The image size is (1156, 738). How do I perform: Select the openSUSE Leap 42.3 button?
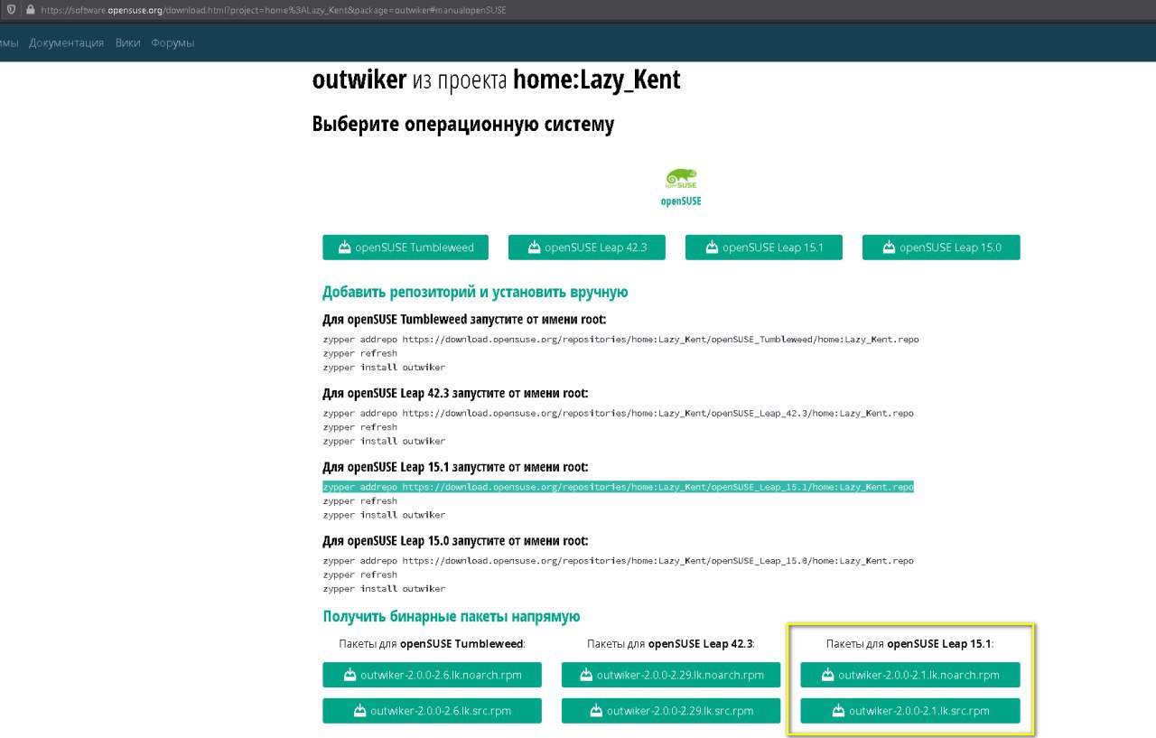(x=587, y=248)
